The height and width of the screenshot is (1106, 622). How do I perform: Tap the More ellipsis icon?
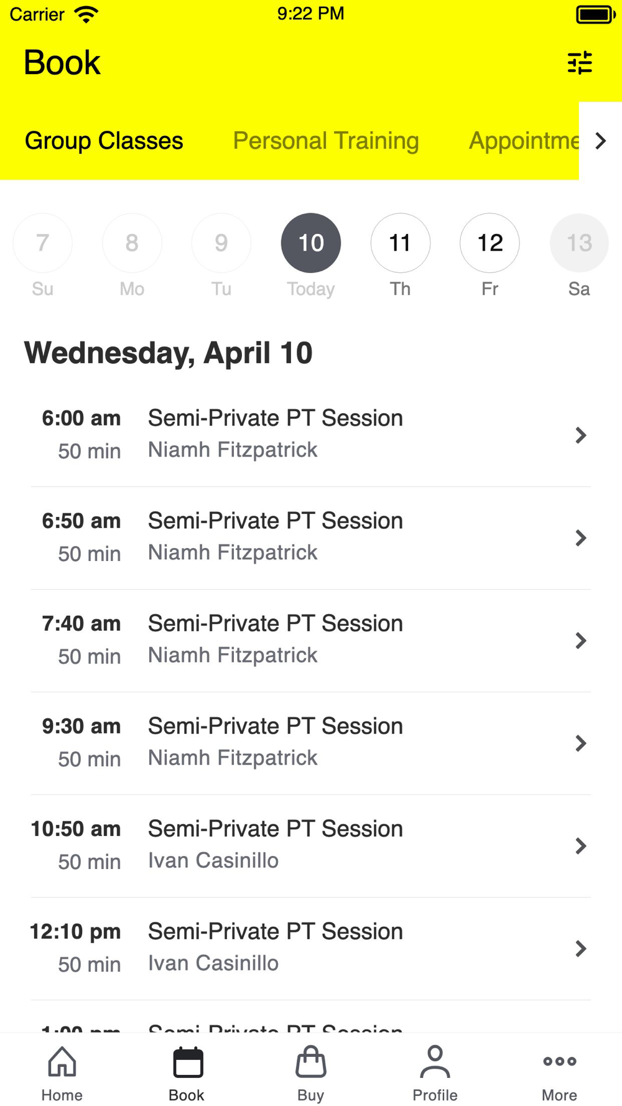coord(559,1062)
